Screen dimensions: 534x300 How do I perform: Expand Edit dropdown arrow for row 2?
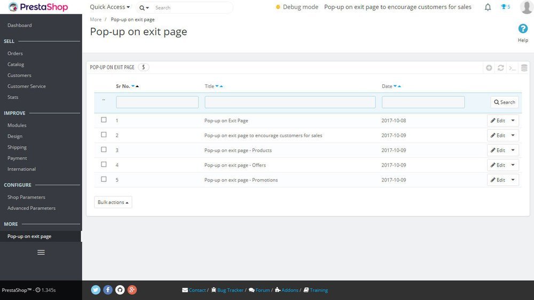tap(513, 136)
